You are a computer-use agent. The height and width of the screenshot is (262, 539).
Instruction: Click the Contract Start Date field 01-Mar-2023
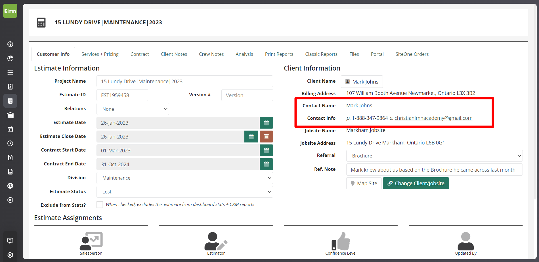(x=178, y=150)
